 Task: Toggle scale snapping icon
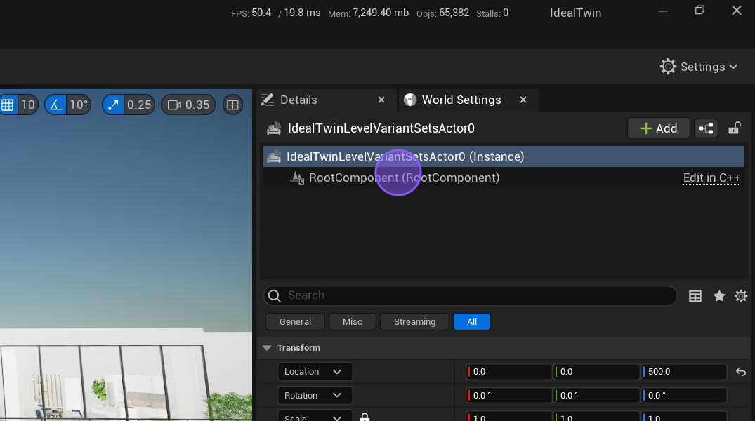click(x=112, y=105)
